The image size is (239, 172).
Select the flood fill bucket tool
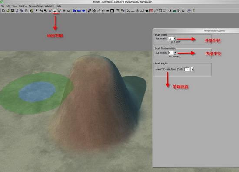point(103,11)
